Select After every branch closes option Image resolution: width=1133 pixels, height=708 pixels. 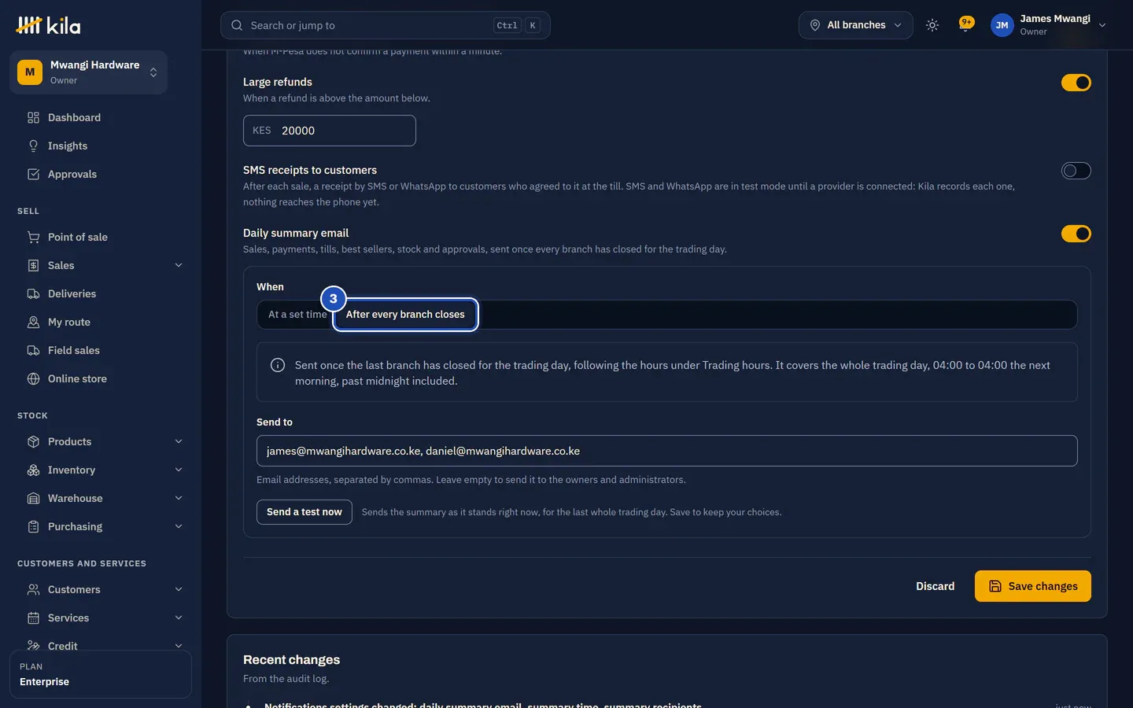click(x=405, y=314)
